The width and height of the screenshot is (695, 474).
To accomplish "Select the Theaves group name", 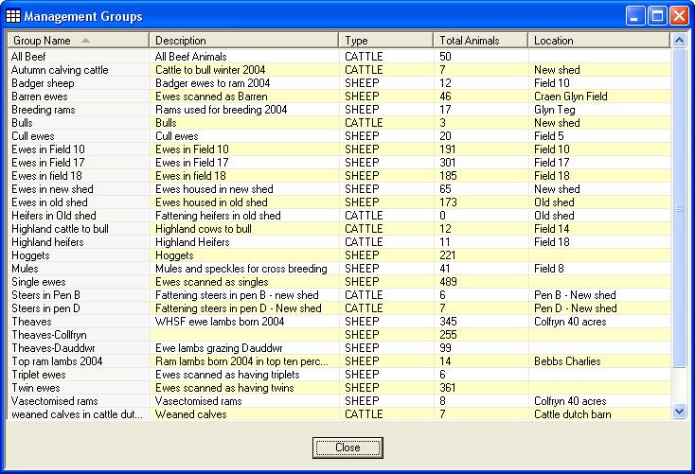I will coord(31,322).
